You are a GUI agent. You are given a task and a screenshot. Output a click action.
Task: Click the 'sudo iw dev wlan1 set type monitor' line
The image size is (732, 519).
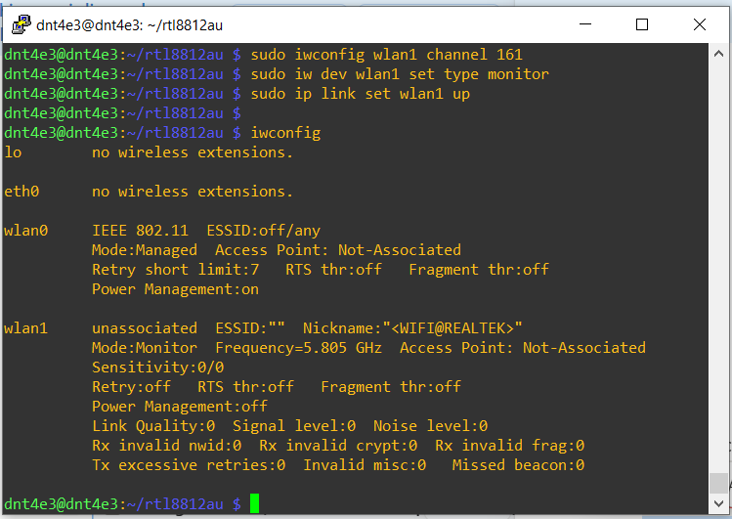click(x=400, y=74)
